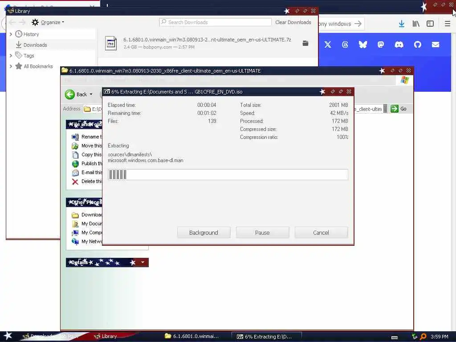Select Downloads in Library sidebar
Viewport: 456px width, 342px height.
[x=35, y=45]
